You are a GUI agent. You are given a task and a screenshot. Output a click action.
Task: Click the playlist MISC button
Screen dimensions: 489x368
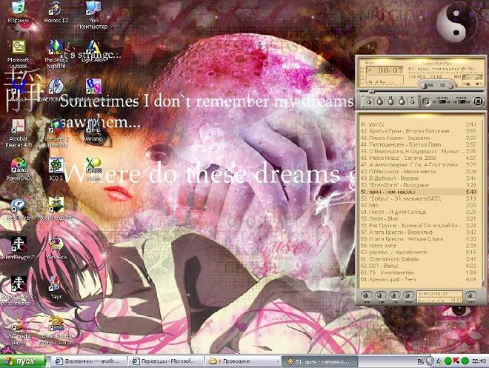pos(408,295)
